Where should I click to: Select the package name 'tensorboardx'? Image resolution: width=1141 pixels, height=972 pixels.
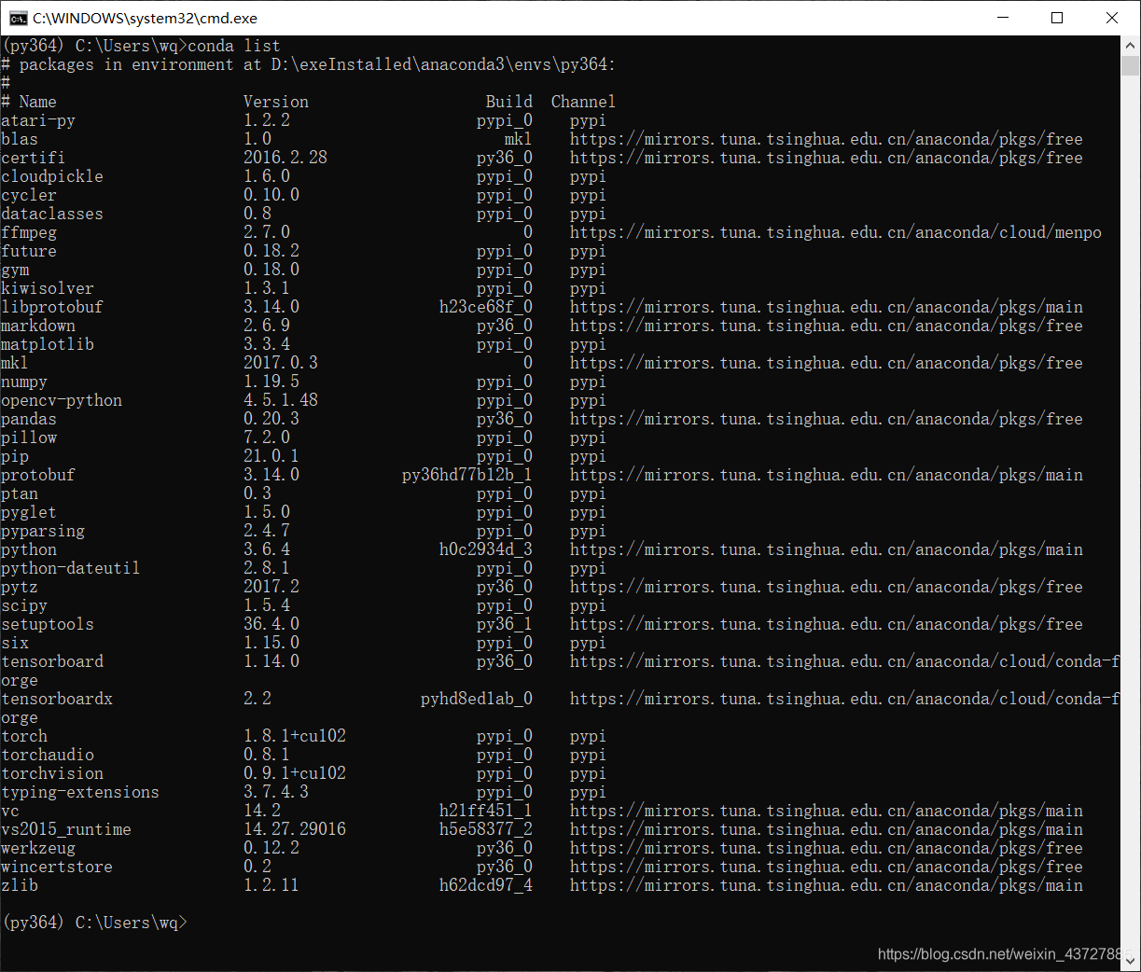click(57, 699)
